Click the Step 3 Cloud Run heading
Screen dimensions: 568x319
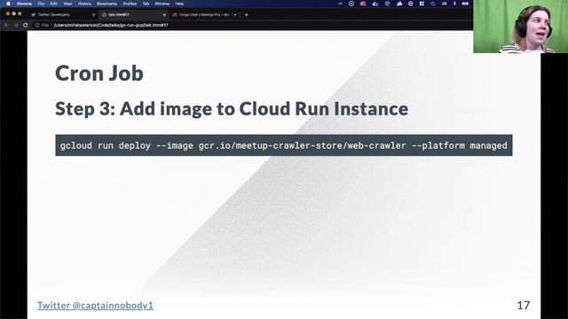click(x=232, y=108)
